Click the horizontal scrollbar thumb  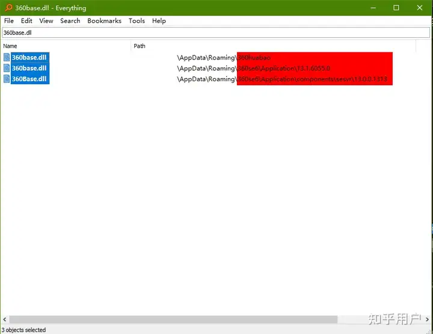(173, 320)
